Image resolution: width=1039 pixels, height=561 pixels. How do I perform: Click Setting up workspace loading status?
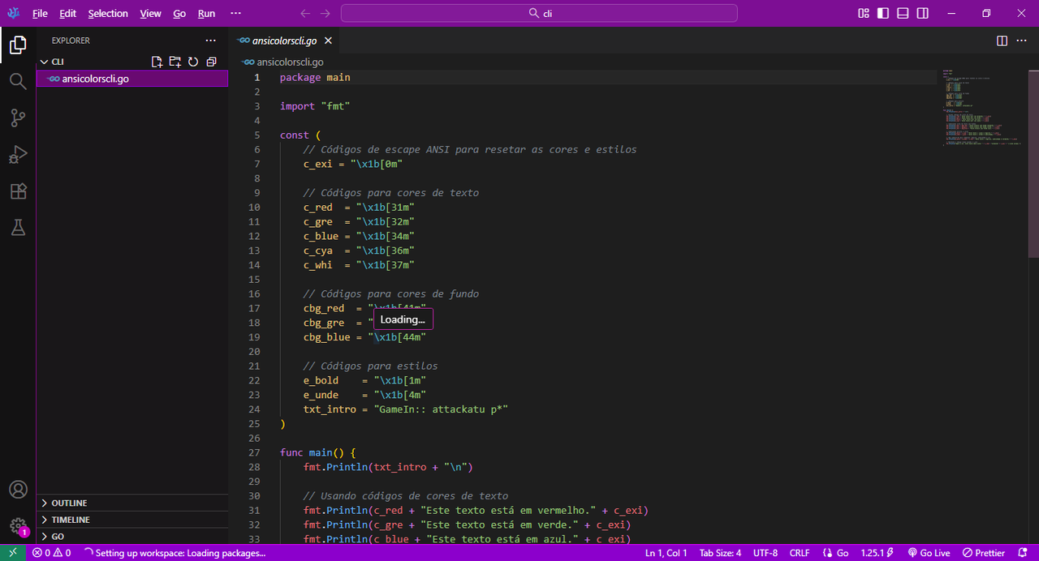175,553
